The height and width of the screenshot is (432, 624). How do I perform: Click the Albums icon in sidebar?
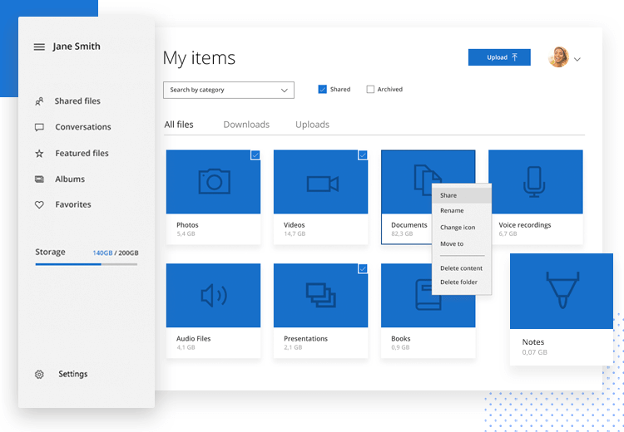click(x=39, y=179)
